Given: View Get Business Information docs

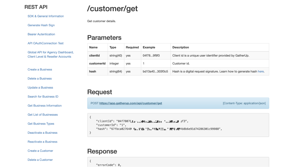Looking at the screenshot, I should click(x=45, y=106).
